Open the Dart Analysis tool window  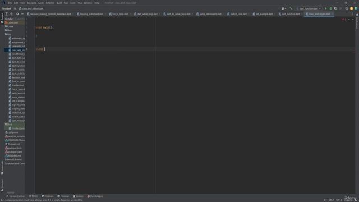(x=95, y=196)
